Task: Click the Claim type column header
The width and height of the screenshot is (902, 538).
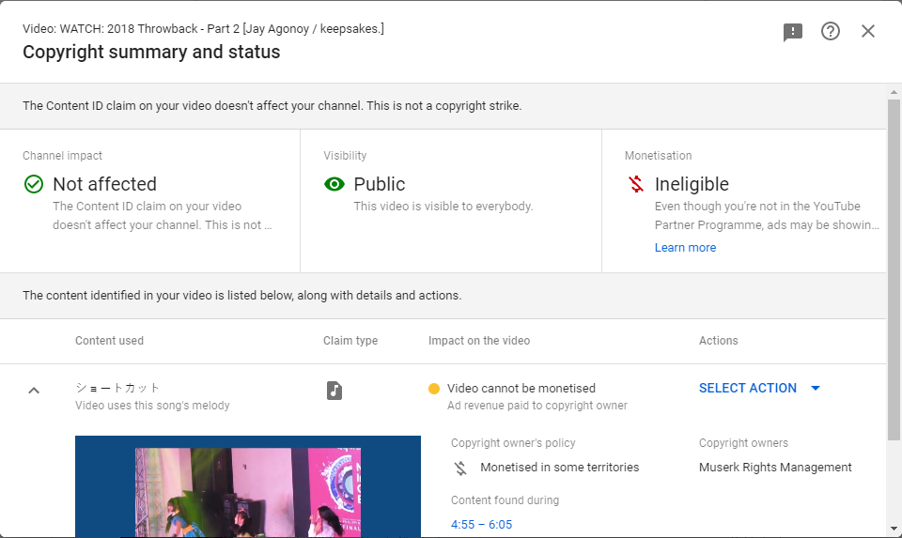Action: click(350, 341)
